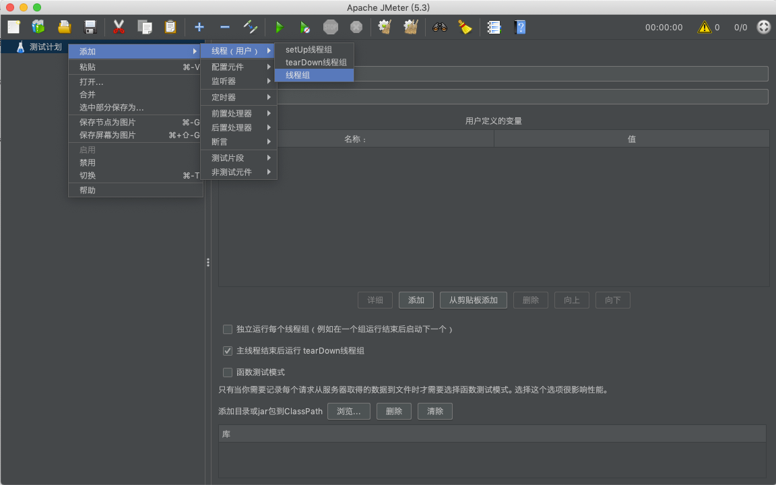Enable 函数测试模式 checkbox
The height and width of the screenshot is (485, 776).
pos(228,372)
